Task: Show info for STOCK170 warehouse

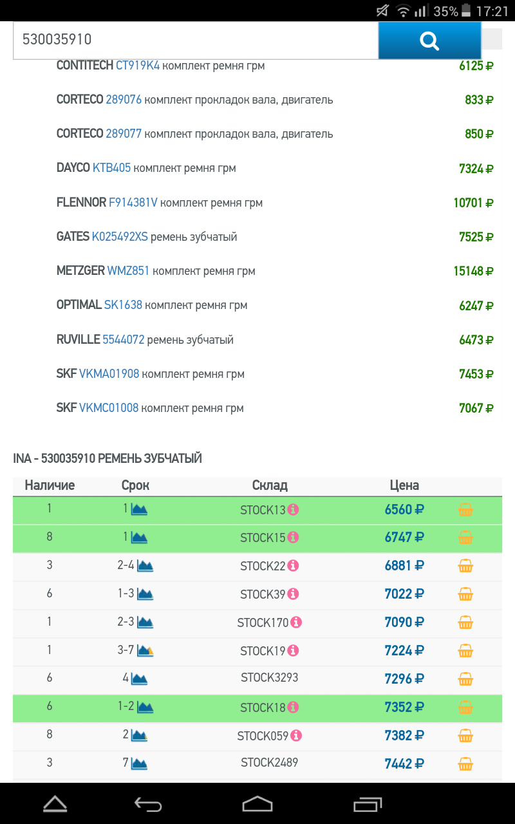Action: (x=296, y=623)
